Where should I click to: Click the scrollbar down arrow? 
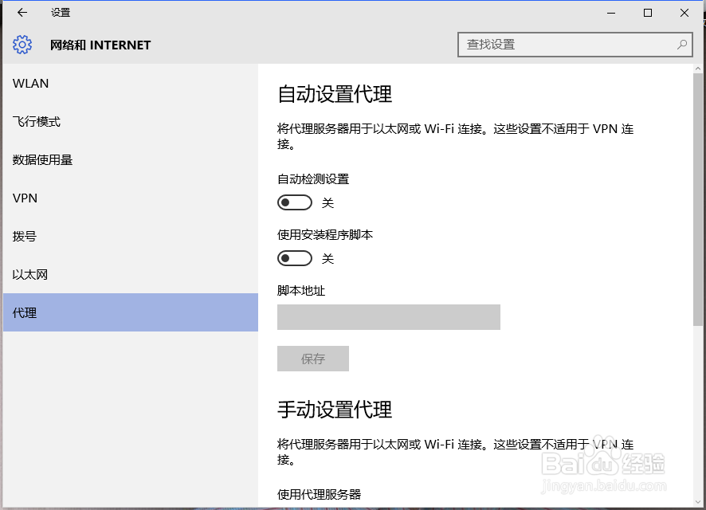pyautogui.click(x=698, y=501)
